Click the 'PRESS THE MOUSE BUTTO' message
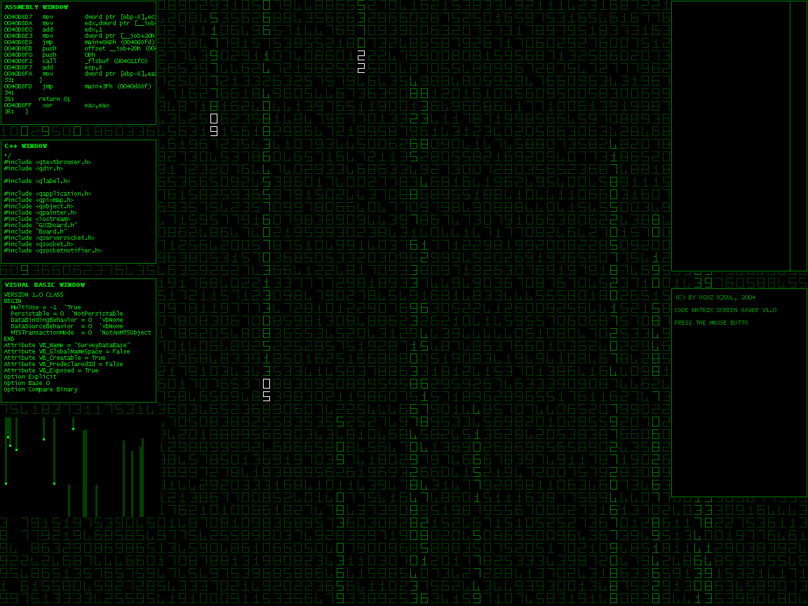This screenshot has height=606, width=808. click(711, 323)
